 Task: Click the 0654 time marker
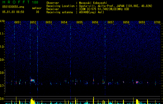click(x=64, y=22)
